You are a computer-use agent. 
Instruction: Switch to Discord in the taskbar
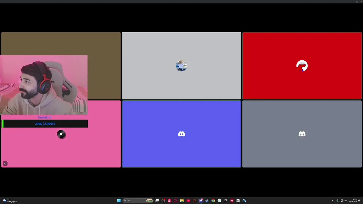point(201,201)
